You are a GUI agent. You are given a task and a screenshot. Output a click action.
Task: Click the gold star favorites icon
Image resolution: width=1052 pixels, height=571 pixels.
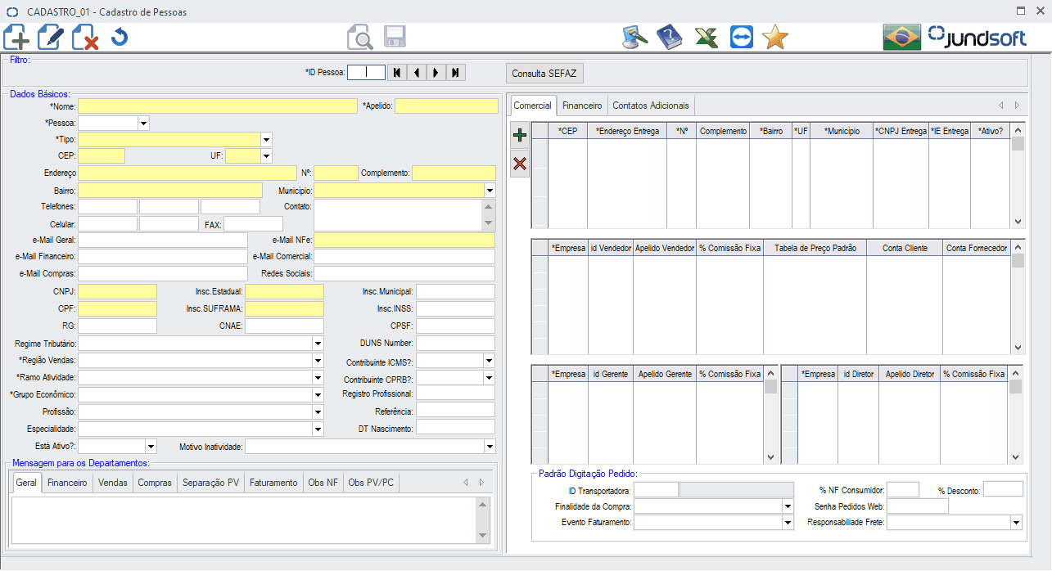coord(774,38)
